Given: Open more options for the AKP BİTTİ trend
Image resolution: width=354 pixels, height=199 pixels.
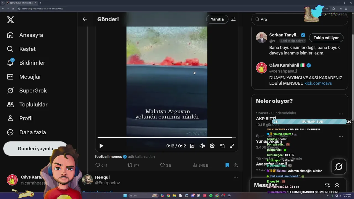Looking at the screenshot, I should [x=341, y=114].
